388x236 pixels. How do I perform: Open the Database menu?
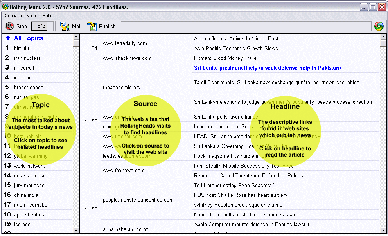tap(13, 16)
